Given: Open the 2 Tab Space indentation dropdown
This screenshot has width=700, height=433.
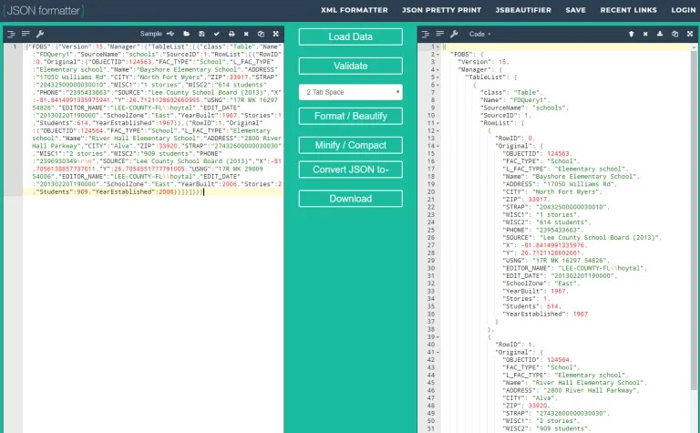Looking at the screenshot, I should pyautogui.click(x=350, y=92).
